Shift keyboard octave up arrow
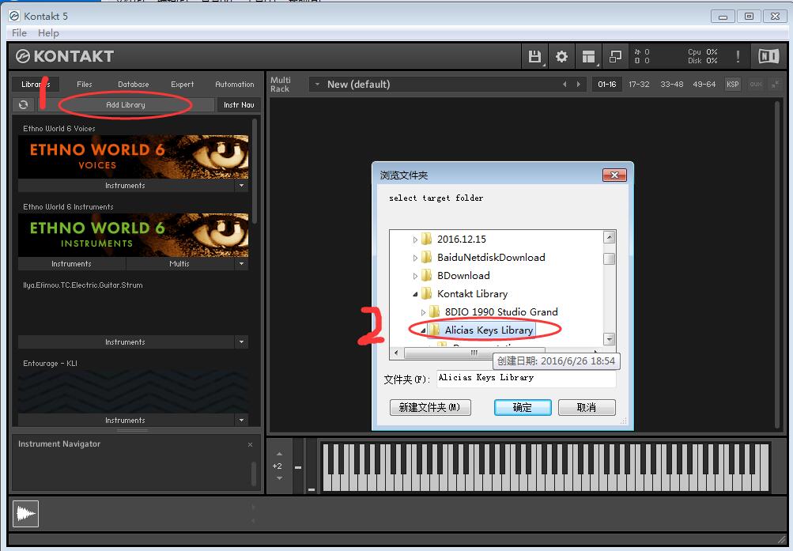793x551 pixels. pos(279,454)
